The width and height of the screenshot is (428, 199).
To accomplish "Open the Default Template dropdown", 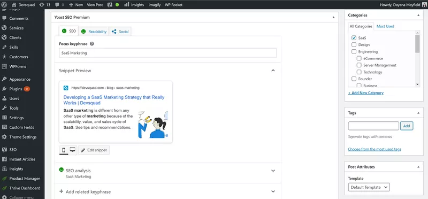I will click(x=369, y=187).
